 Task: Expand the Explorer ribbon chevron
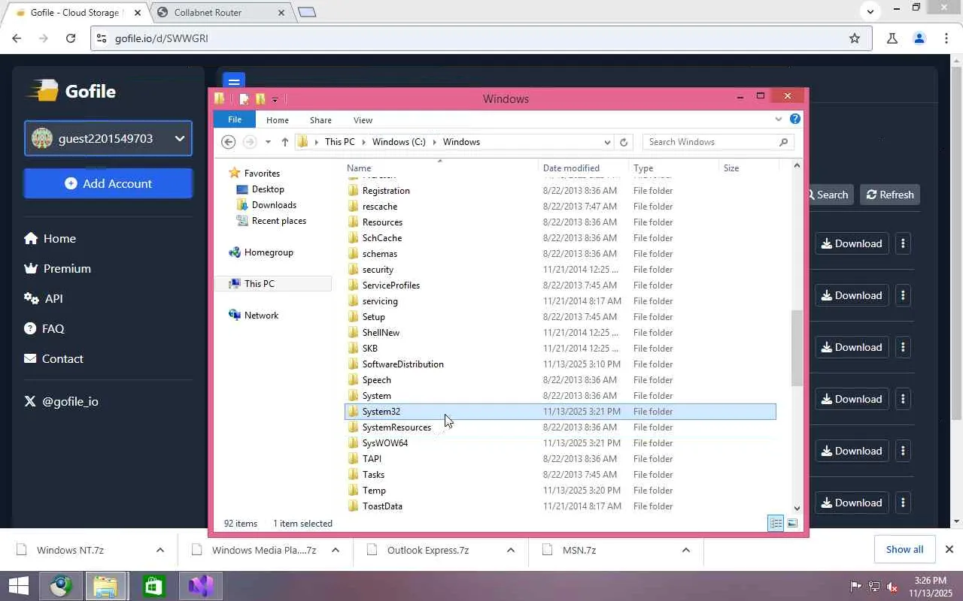point(779,119)
